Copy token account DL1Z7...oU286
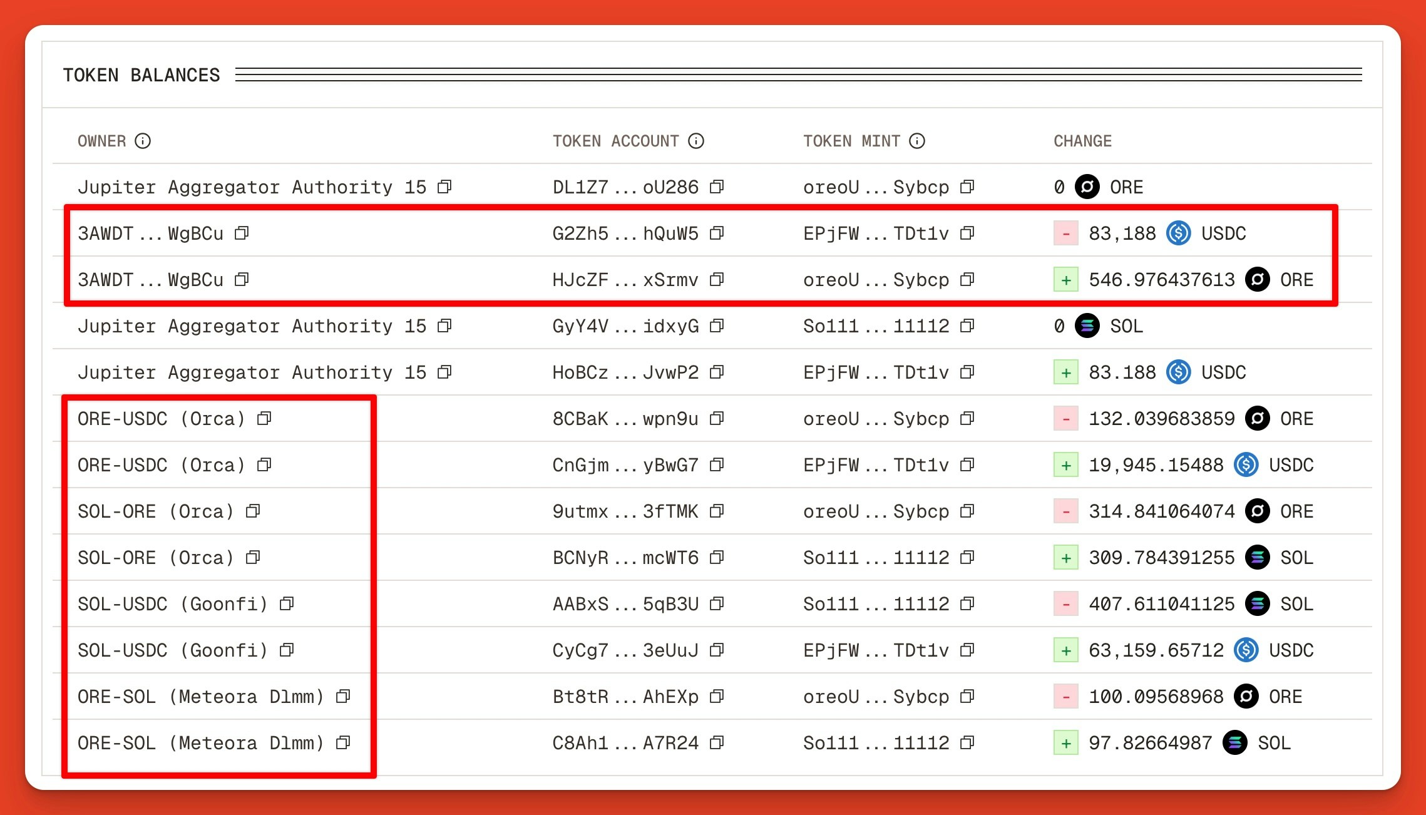 point(717,187)
